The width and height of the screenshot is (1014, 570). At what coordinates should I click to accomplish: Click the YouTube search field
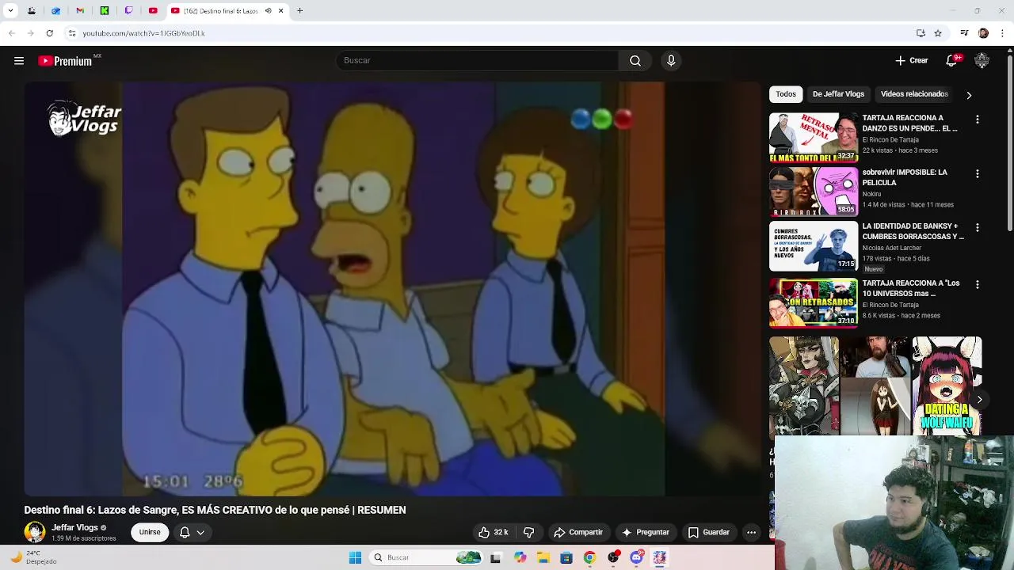coord(478,61)
